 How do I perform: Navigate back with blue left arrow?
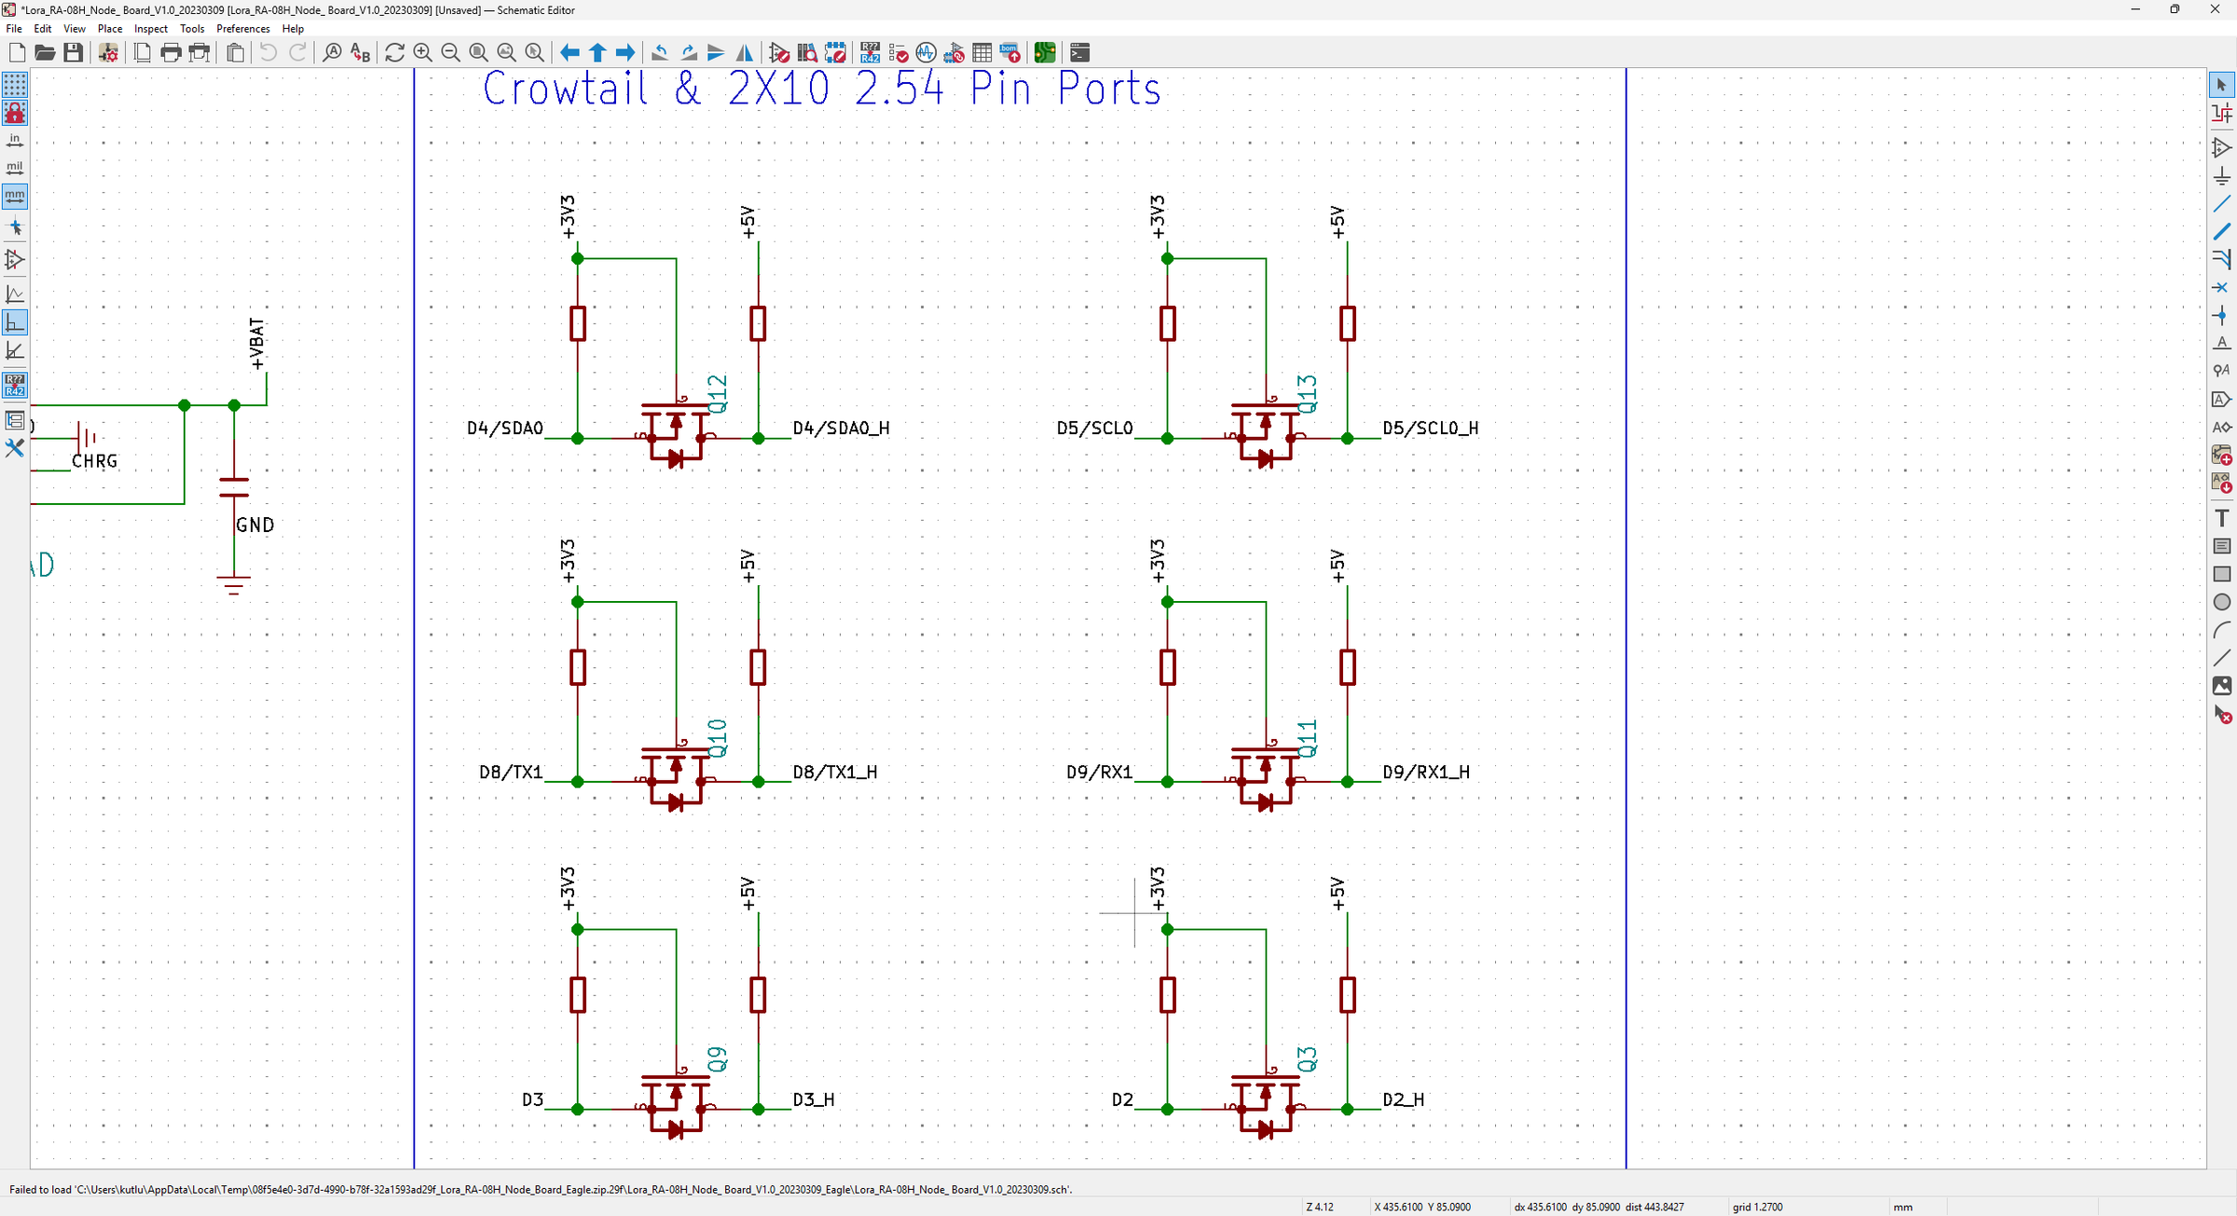pyautogui.click(x=570, y=53)
